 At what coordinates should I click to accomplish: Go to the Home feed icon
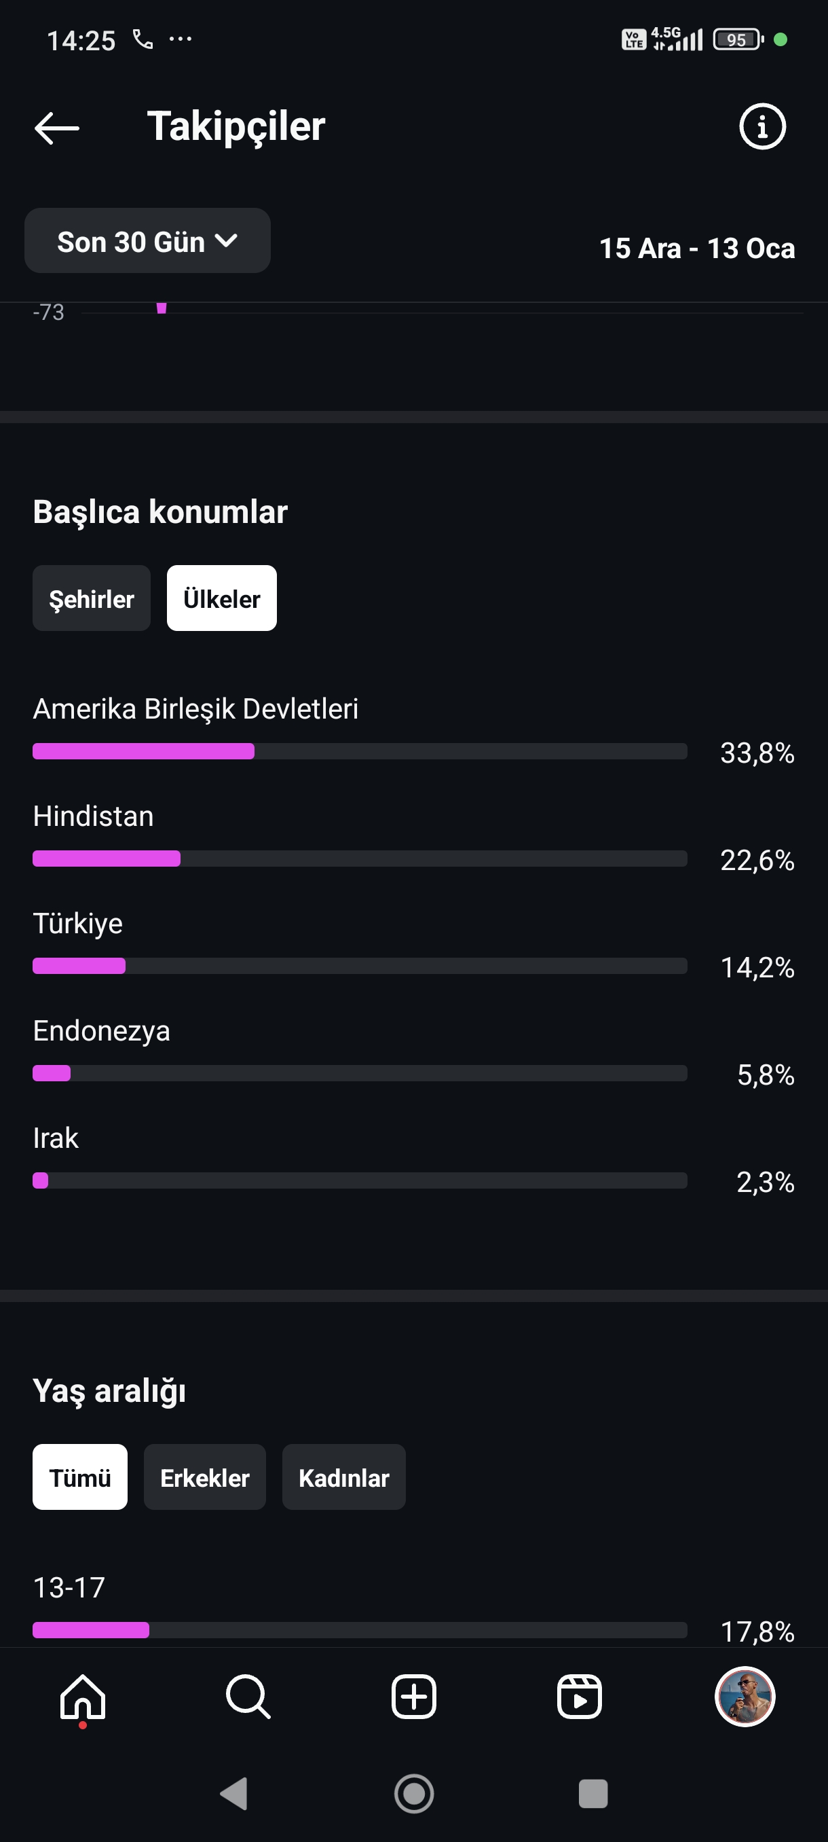click(x=83, y=1696)
